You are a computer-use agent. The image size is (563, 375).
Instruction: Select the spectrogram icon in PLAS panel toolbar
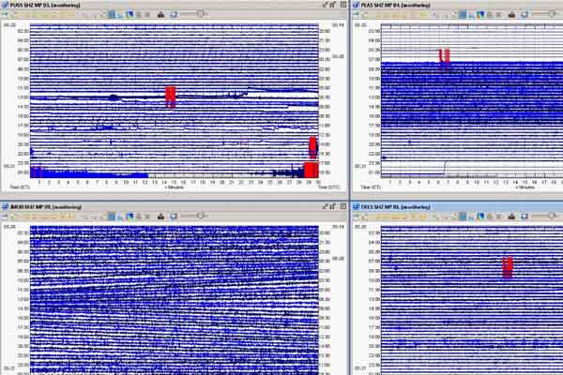(x=480, y=15)
